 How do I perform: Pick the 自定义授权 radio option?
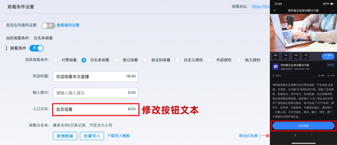(178, 60)
